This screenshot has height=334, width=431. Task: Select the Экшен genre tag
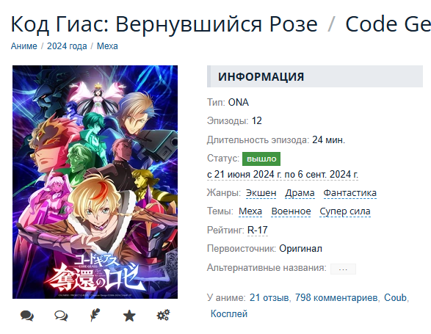pyautogui.click(x=261, y=193)
